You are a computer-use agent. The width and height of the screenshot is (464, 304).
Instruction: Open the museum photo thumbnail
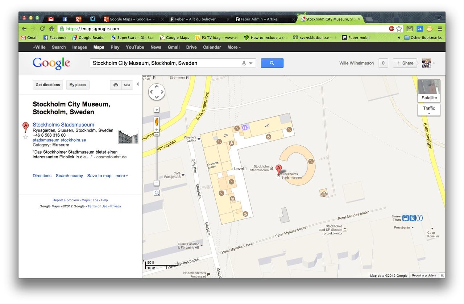click(x=128, y=137)
